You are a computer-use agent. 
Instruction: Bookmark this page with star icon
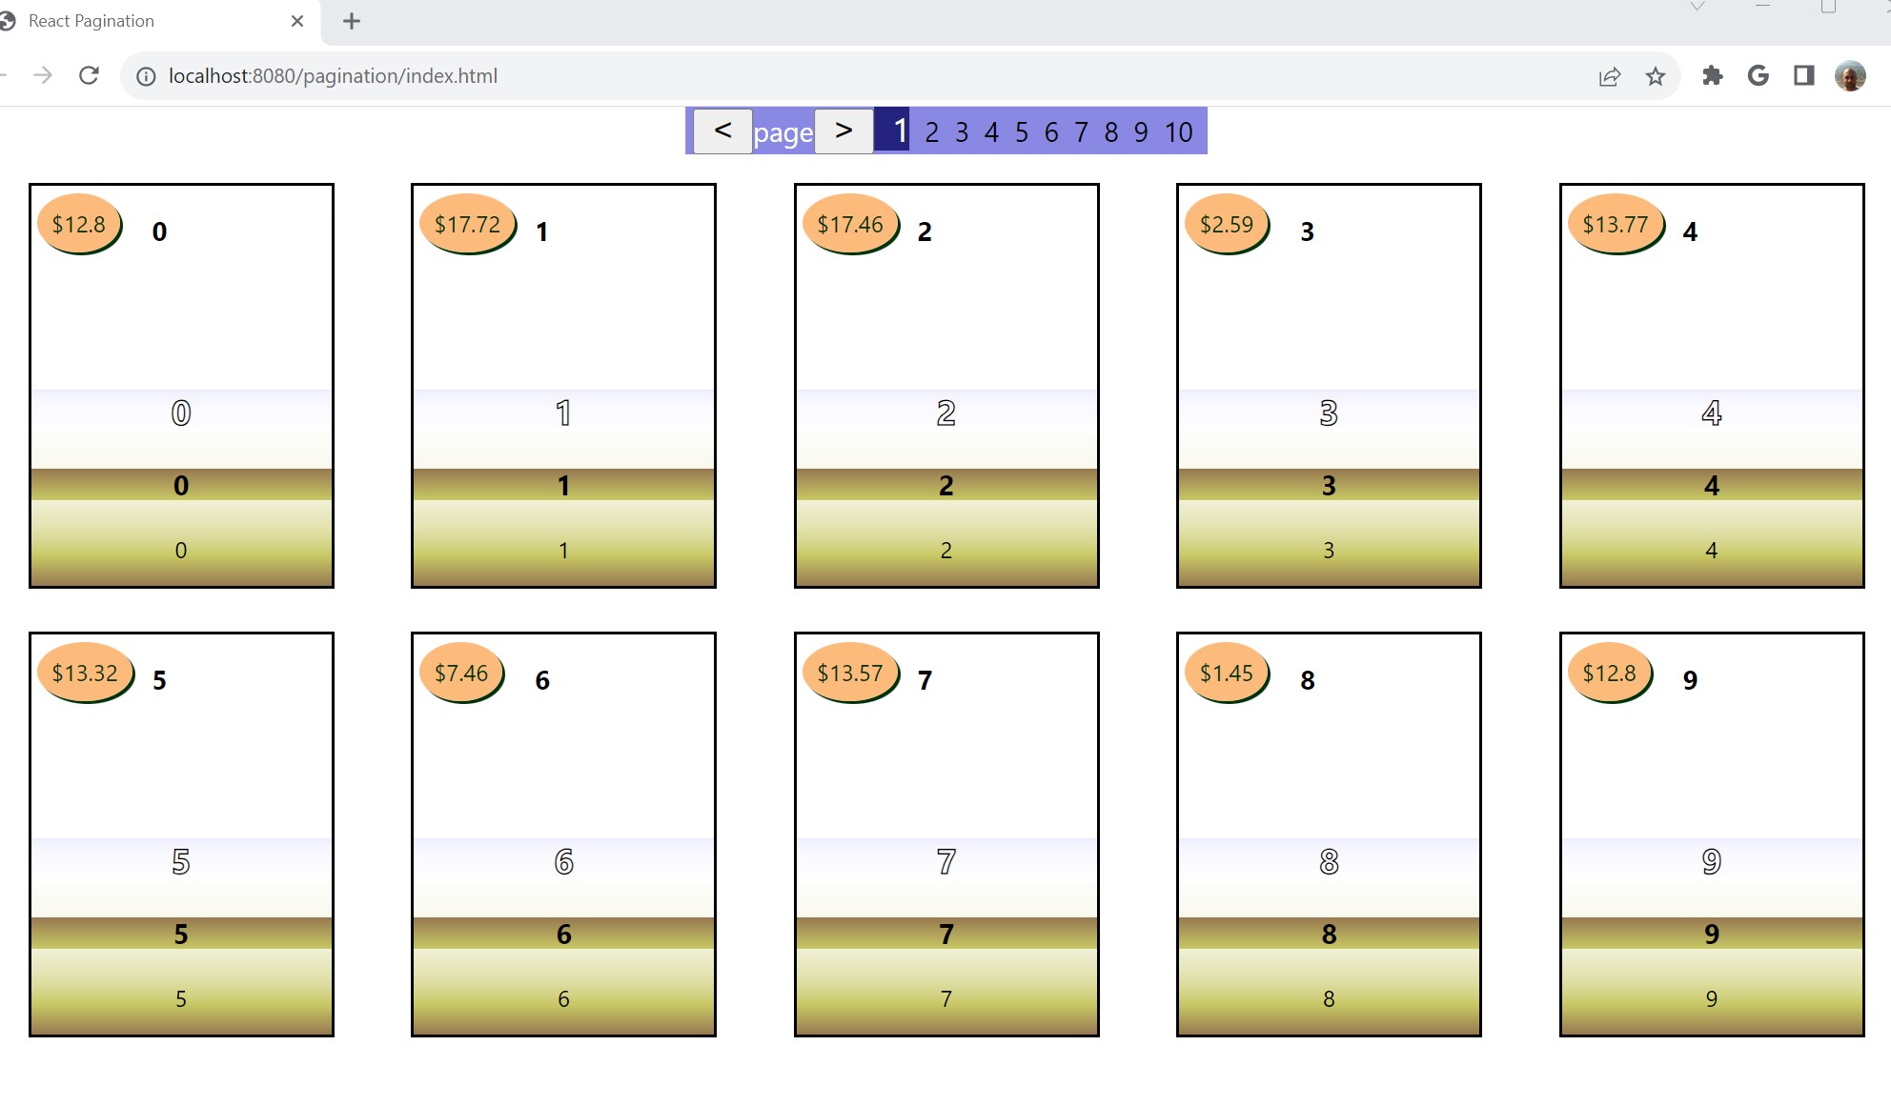click(1656, 76)
